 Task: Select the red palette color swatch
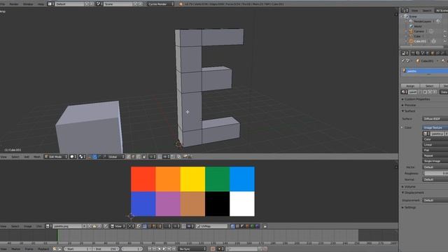coord(143,179)
